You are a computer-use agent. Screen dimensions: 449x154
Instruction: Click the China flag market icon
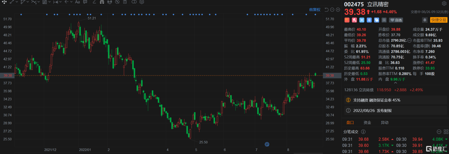pyautogui.click(x=347, y=20)
